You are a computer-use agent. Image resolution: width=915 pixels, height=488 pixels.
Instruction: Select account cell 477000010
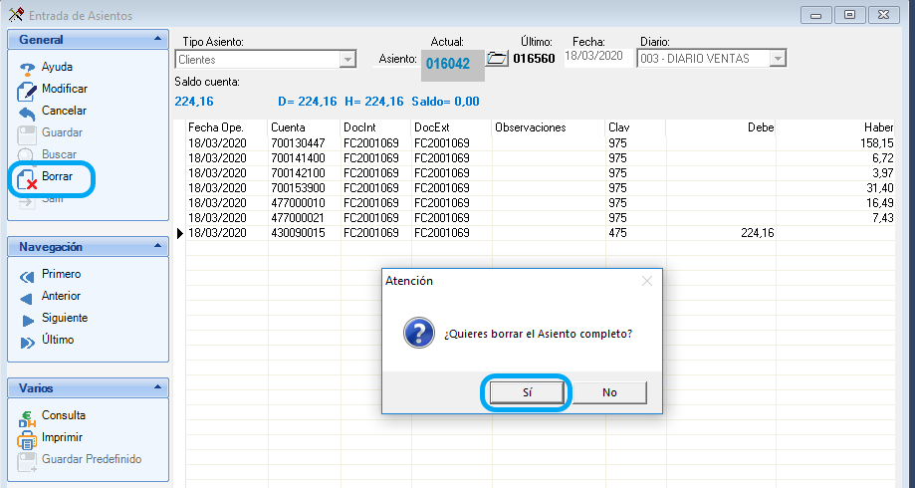click(x=304, y=203)
